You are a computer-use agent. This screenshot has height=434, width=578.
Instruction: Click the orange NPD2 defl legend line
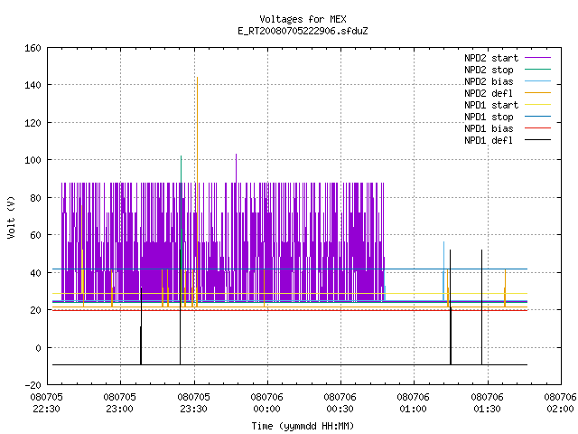[538, 92]
